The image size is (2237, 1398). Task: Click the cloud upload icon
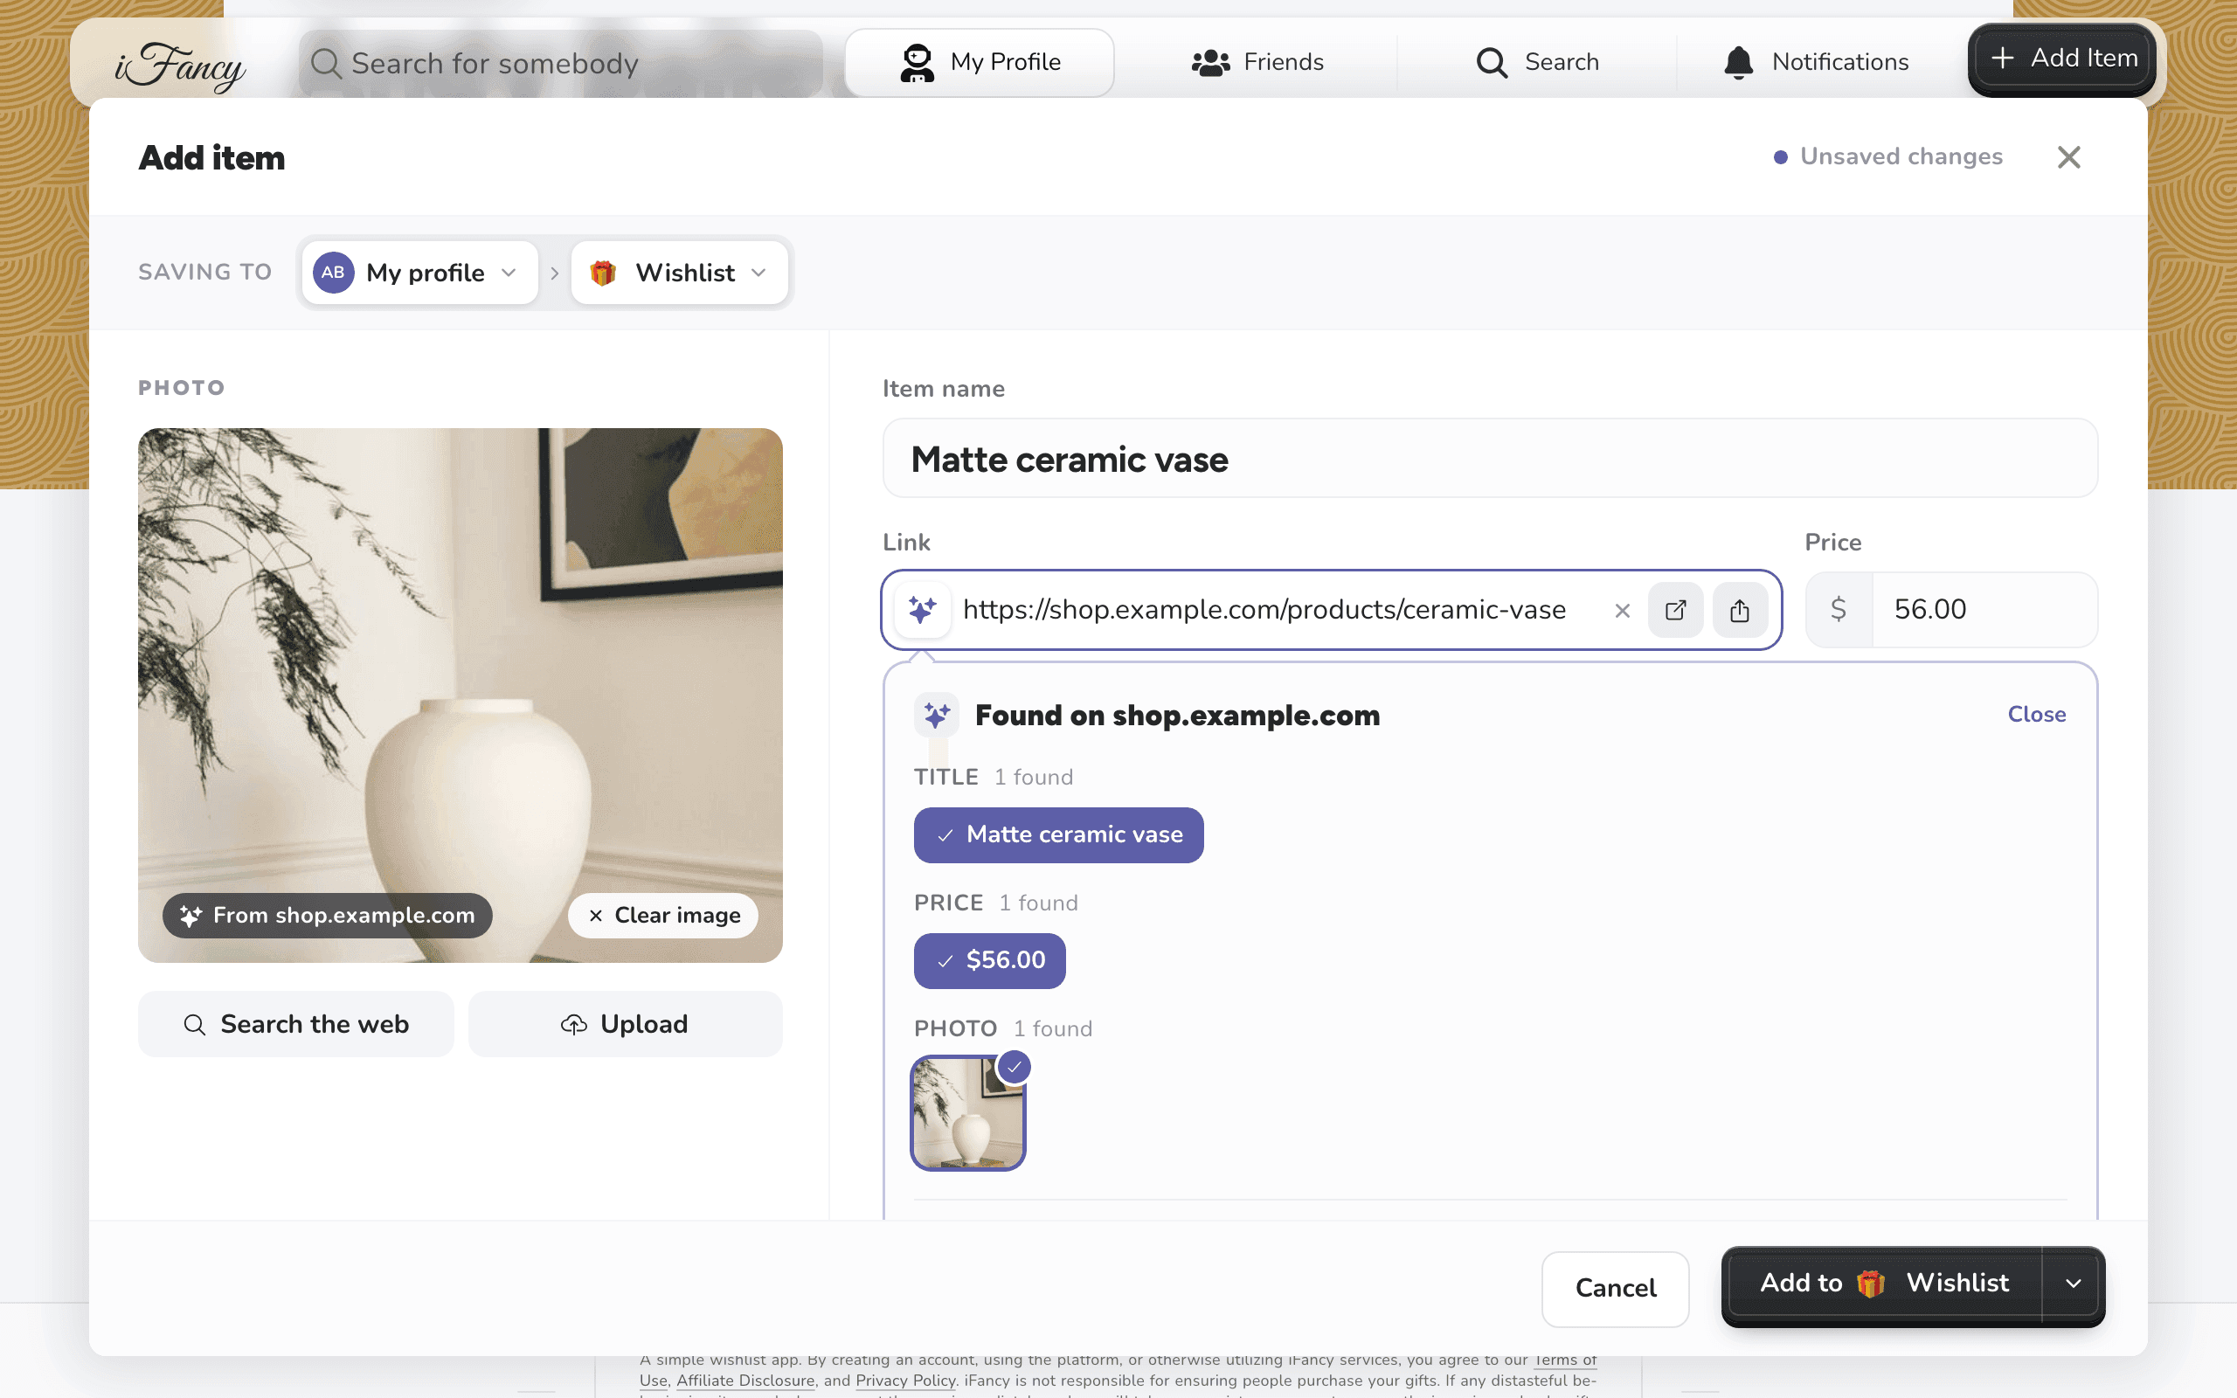coord(573,1024)
